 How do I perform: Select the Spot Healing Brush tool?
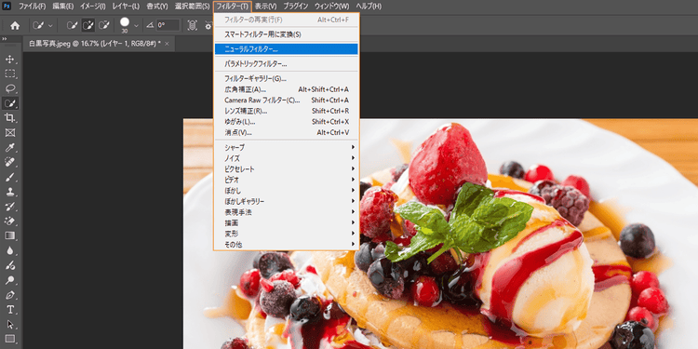[x=10, y=162]
